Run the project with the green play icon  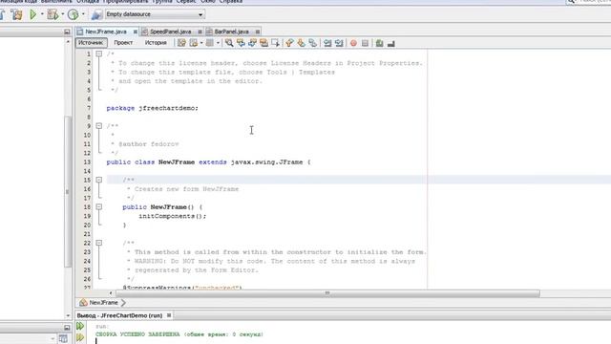32,14
